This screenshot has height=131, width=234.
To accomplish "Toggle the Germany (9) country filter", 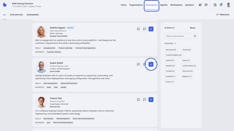I will pos(171,50).
